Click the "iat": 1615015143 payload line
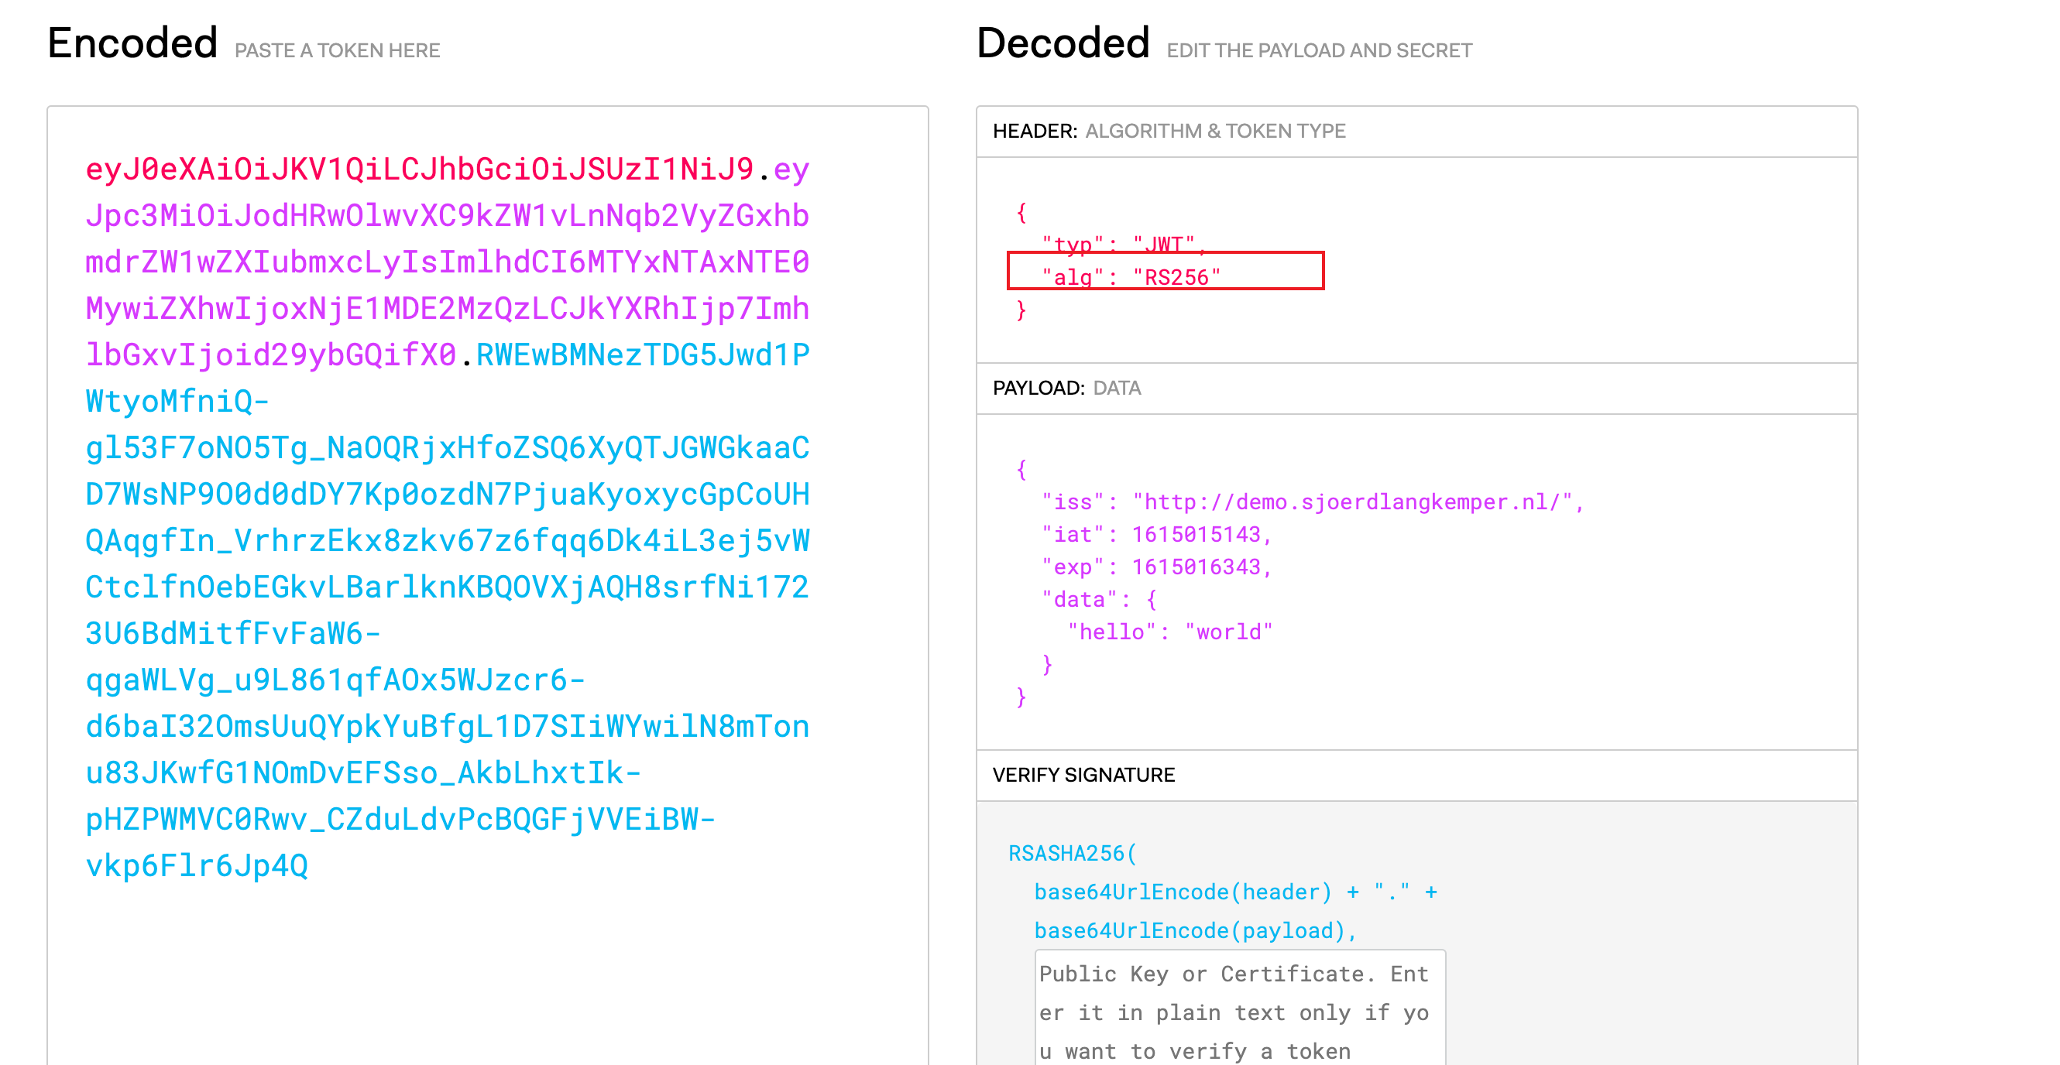 click(x=1155, y=535)
